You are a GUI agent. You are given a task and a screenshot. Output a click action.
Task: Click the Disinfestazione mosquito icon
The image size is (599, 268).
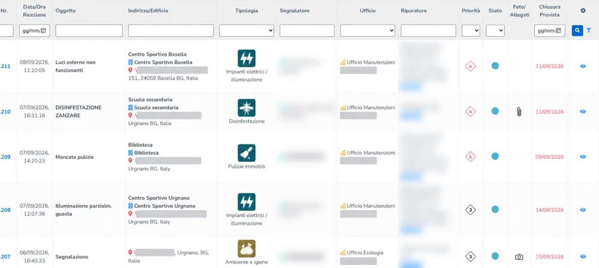tap(246, 108)
